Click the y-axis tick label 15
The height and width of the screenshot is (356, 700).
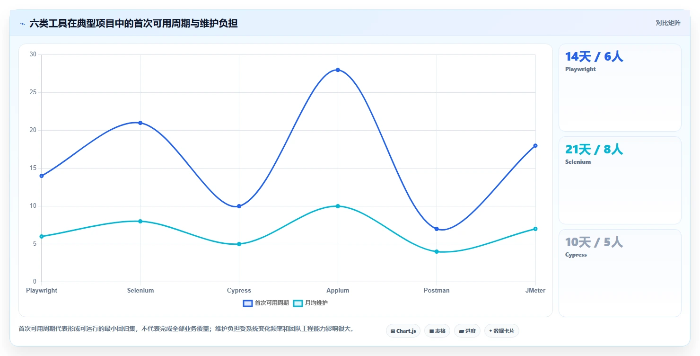point(33,168)
